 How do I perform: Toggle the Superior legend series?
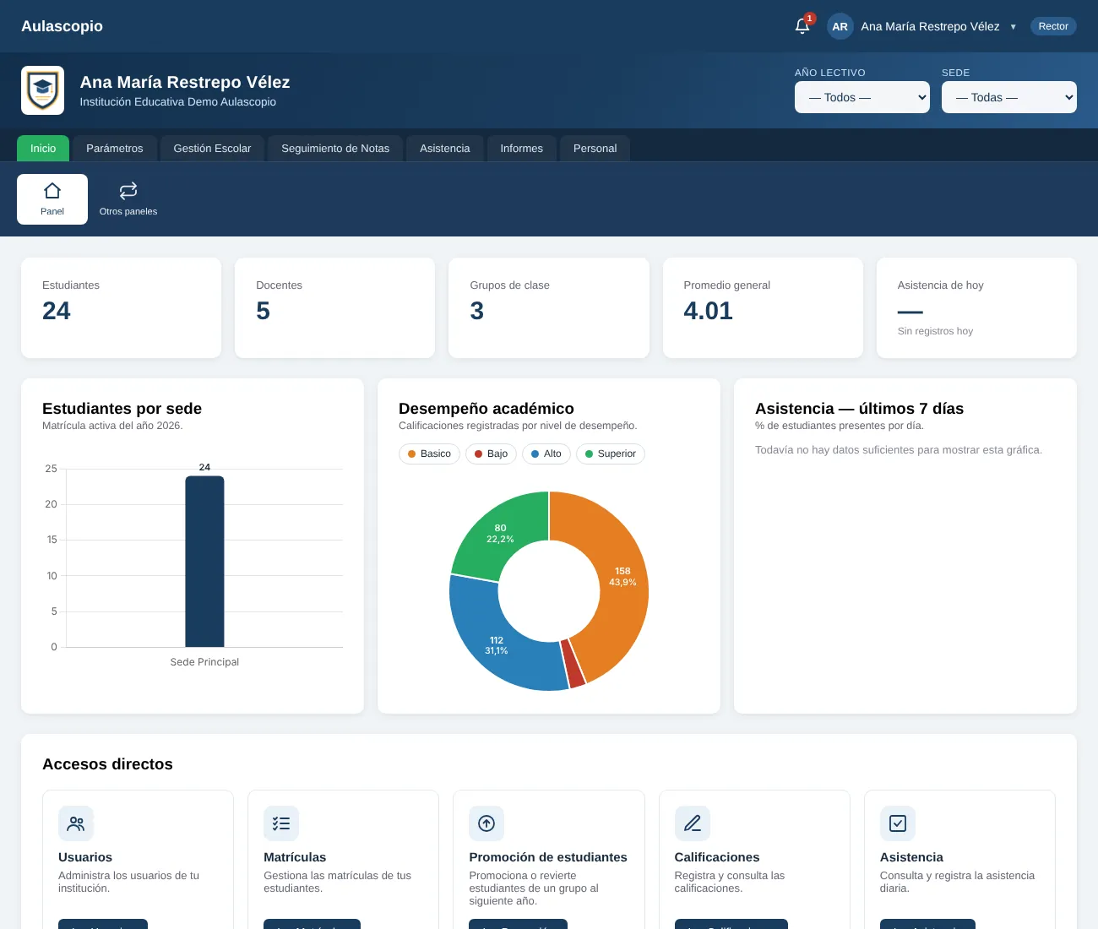[611, 454]
